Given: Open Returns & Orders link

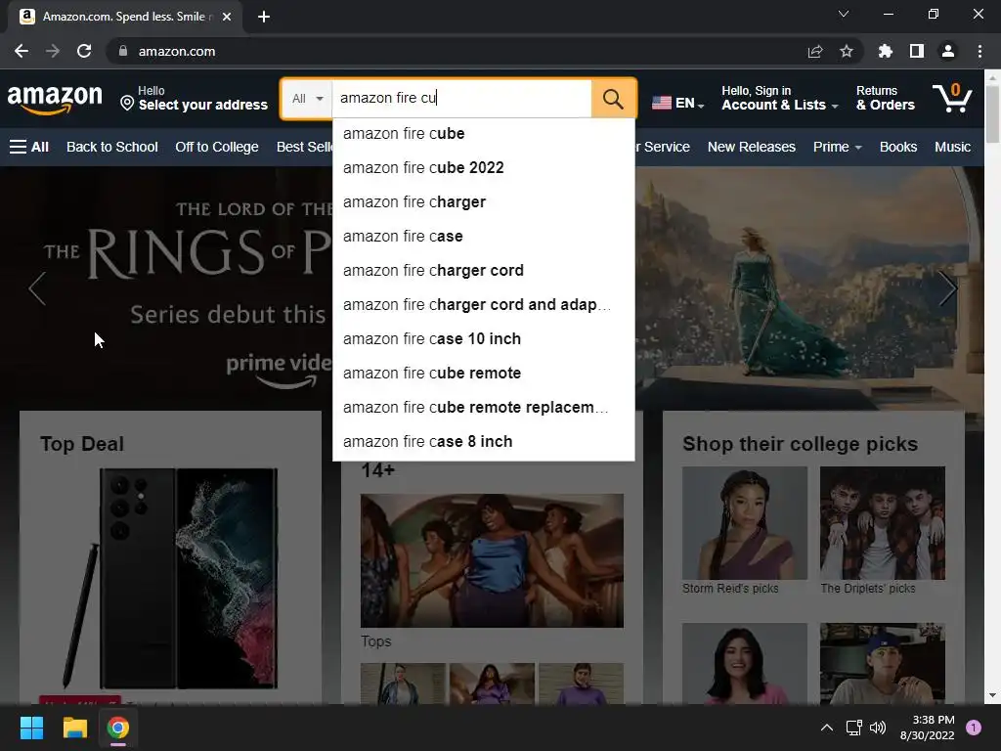Looking at the screenshot, I should 886,99.
